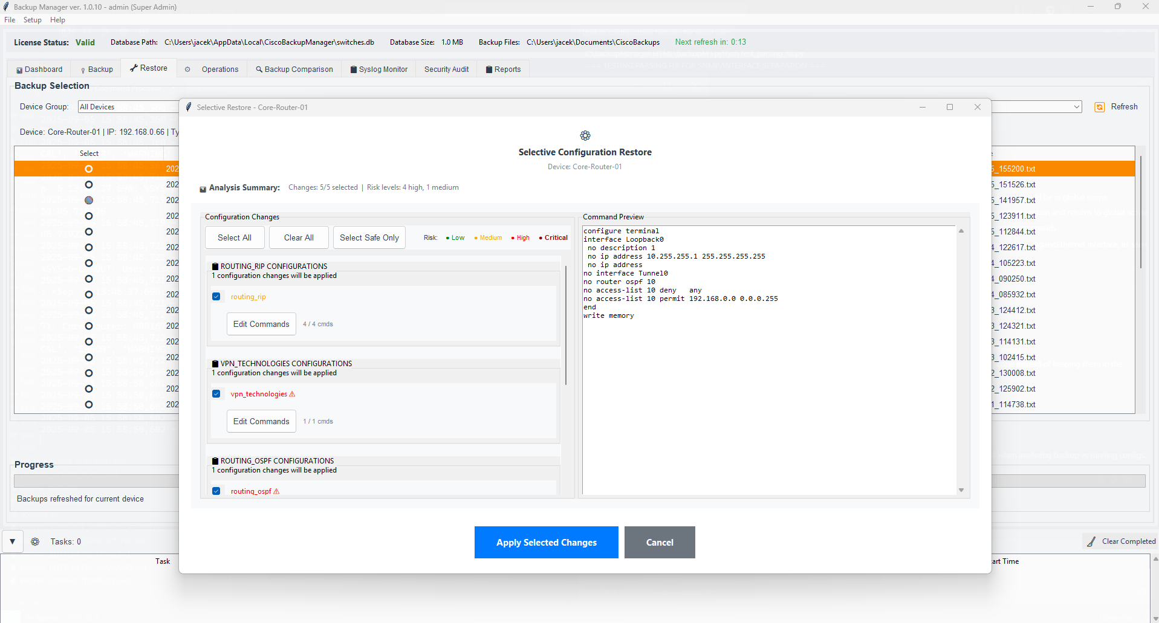
Task: Switch to the Security Audit tab
Action: [x=446, y=69]
